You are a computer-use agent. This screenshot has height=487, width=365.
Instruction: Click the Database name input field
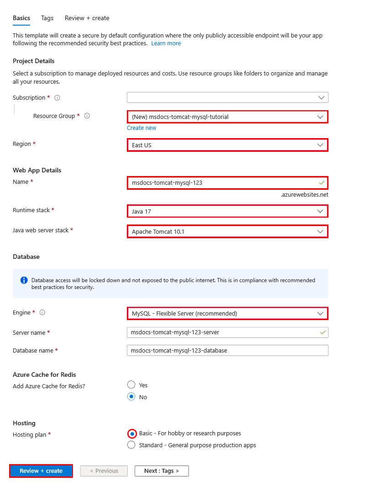pos(227,350)
